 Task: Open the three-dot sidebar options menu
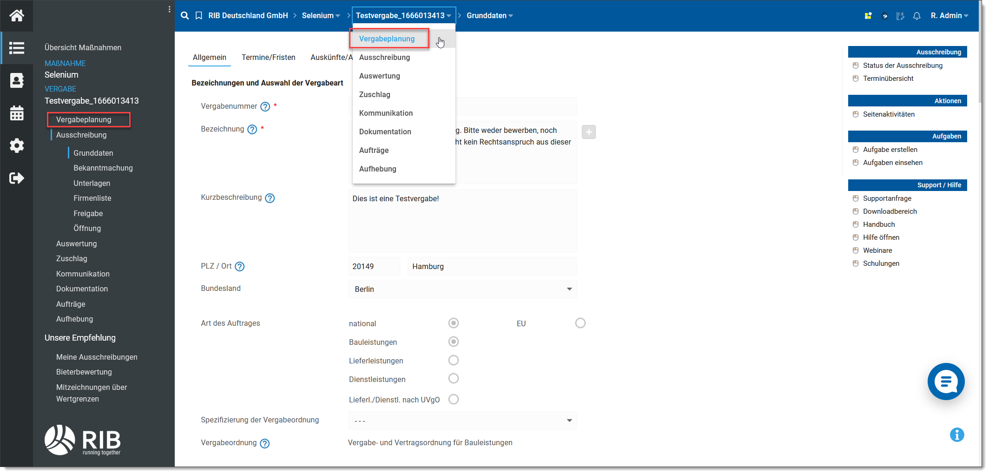click(169, 9)
